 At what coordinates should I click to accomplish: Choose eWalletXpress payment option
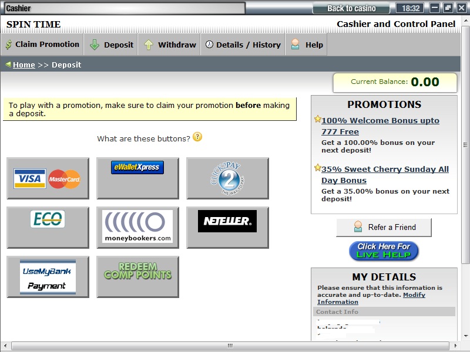tap(137, 178)
